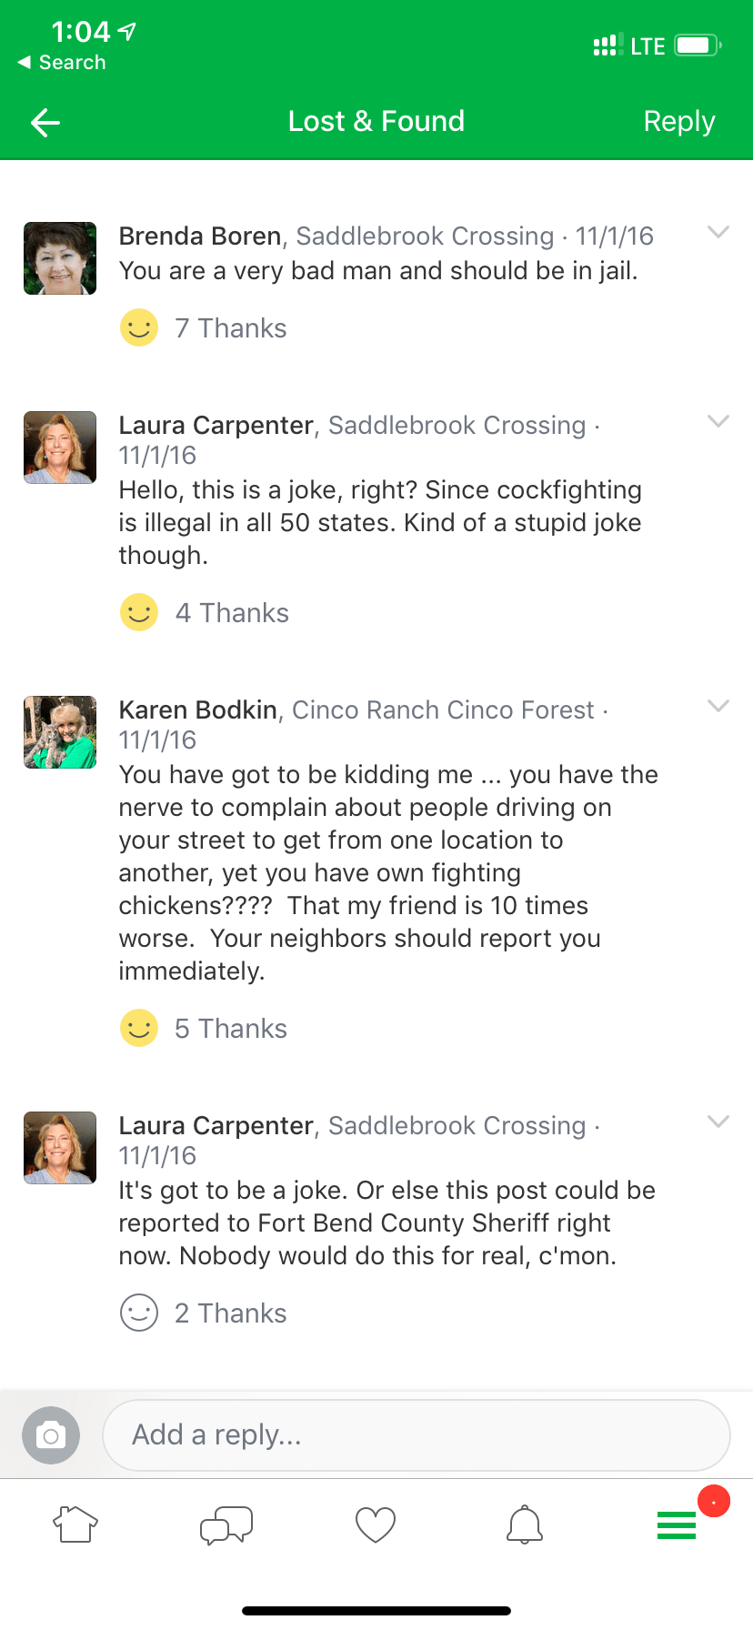The width and height of the screenshot is (753, 1630).
Task: Tap the 'Add a reply...' text field
Action: (x=417, y=1435)
